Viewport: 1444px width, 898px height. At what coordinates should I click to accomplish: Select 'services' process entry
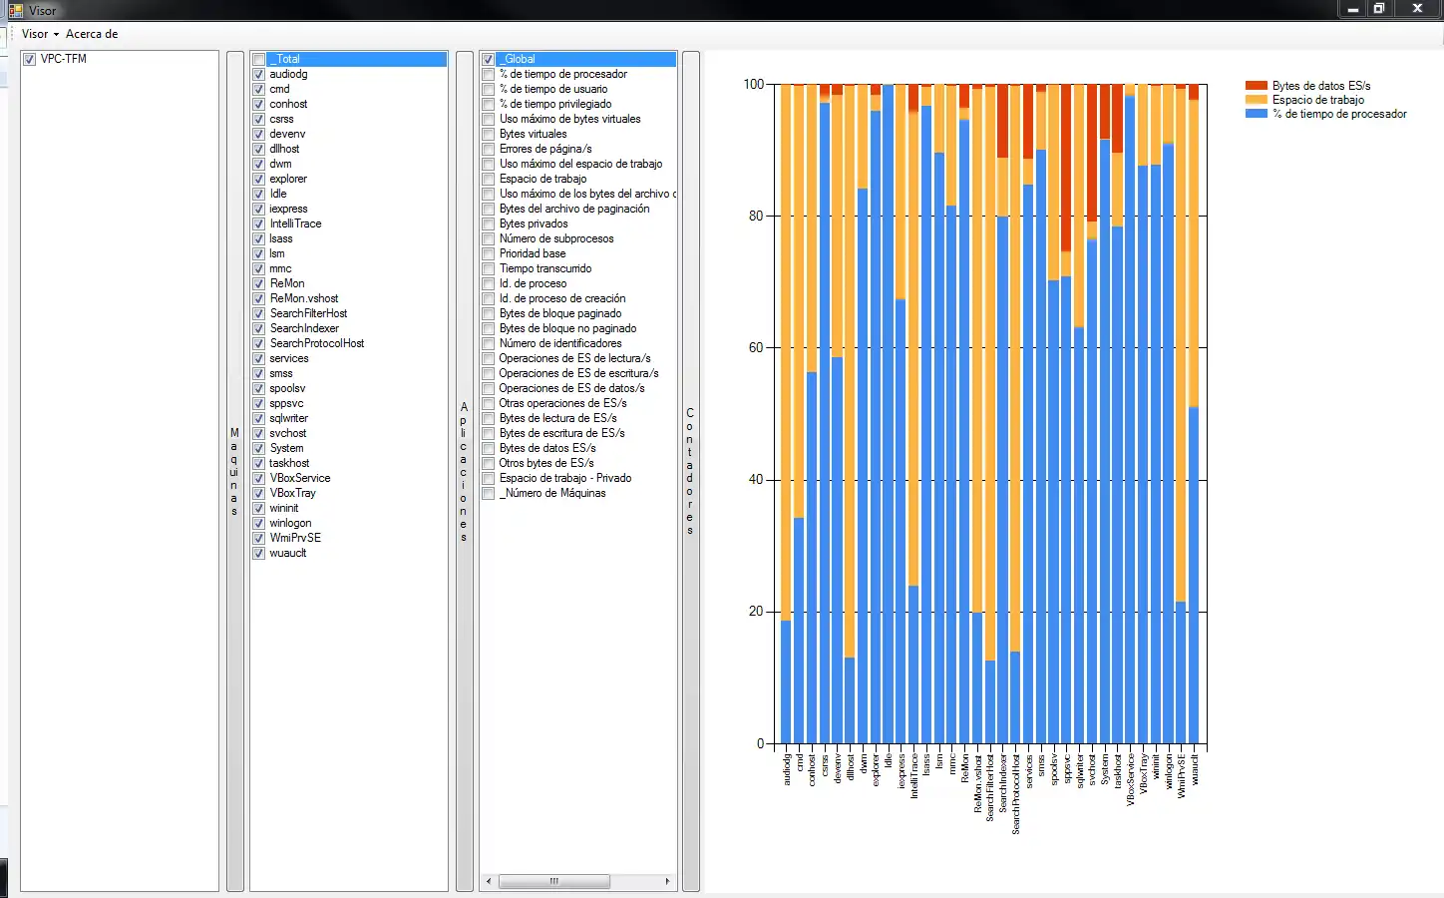289,358
